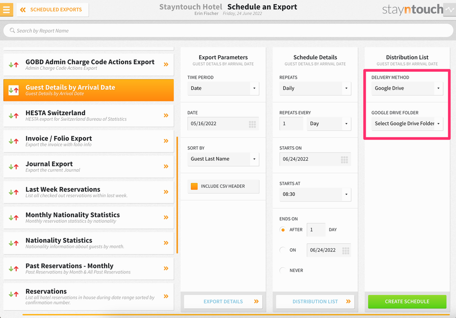Open the Repeats dropdown set to Daily
The width and height of the screenshot is (456, 318).
pos(315,88)
